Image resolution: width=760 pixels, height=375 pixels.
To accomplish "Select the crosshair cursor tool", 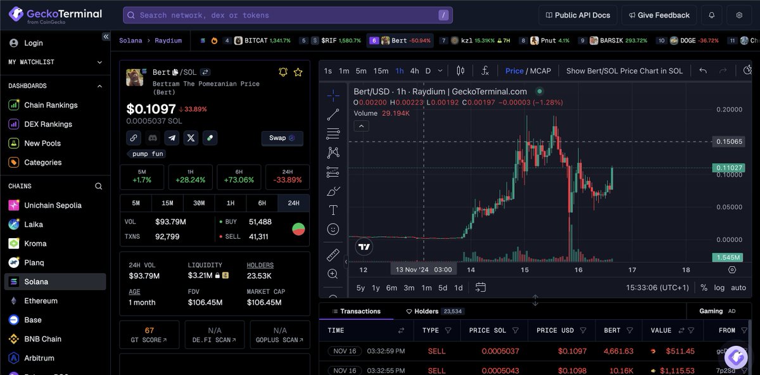I will click(333, 96).
